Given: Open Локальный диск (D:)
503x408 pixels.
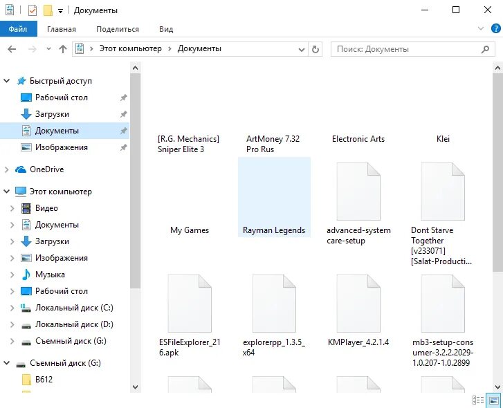Looking at the screenshot, I should tap(74, 324).
